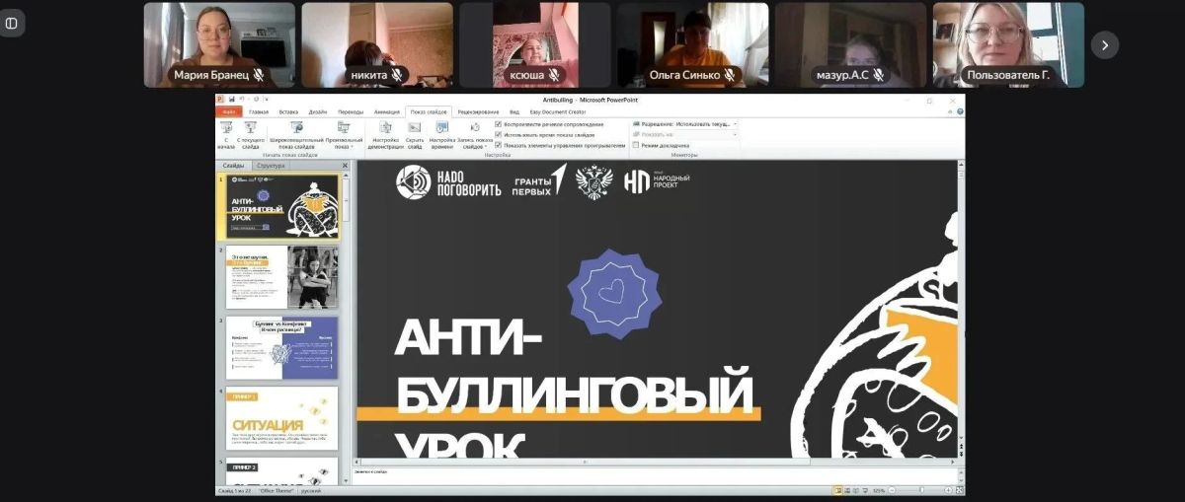The height and width of the screenshot is (502, 1185).
Task: Switch to Reading view in status bar
Action: [x=856, y=490]
